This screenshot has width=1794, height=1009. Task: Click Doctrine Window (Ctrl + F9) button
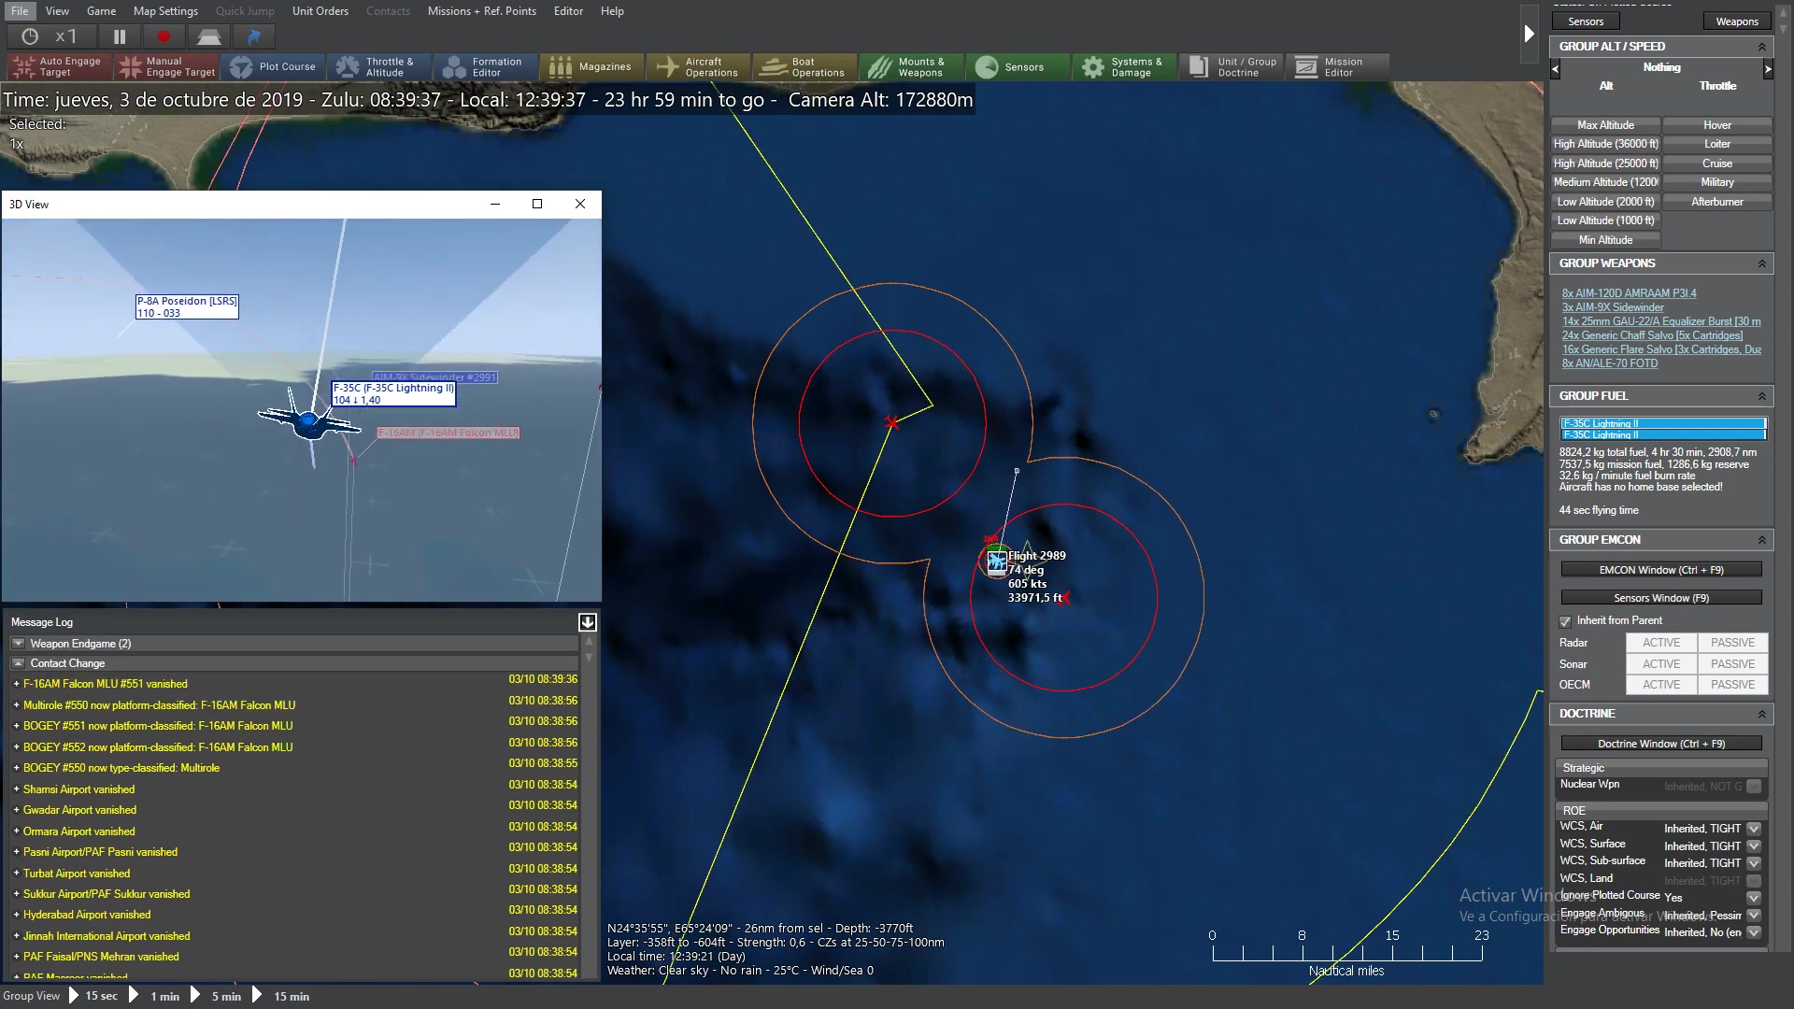pos(1660,744)
